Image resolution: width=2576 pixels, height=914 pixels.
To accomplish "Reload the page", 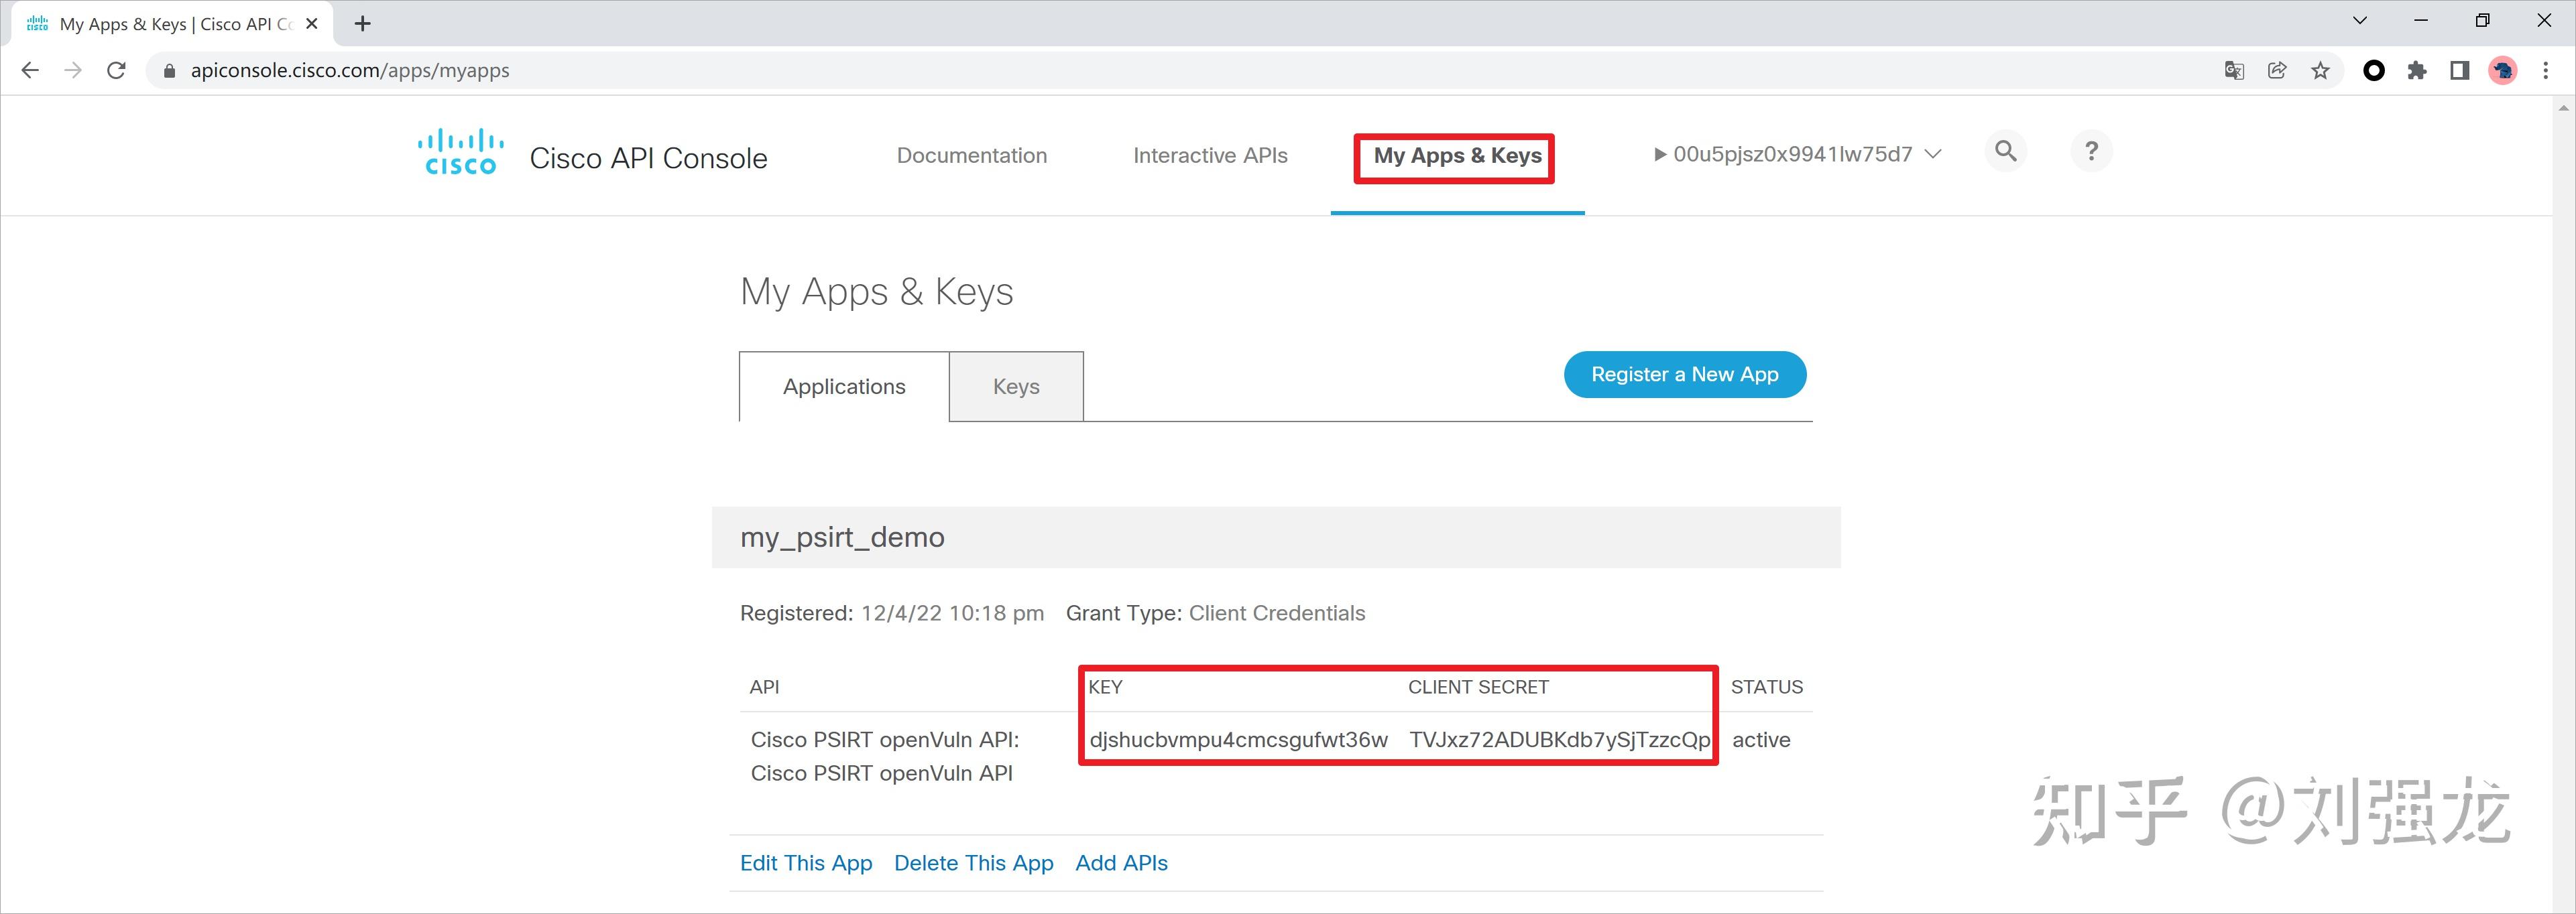I will (116, 71).
